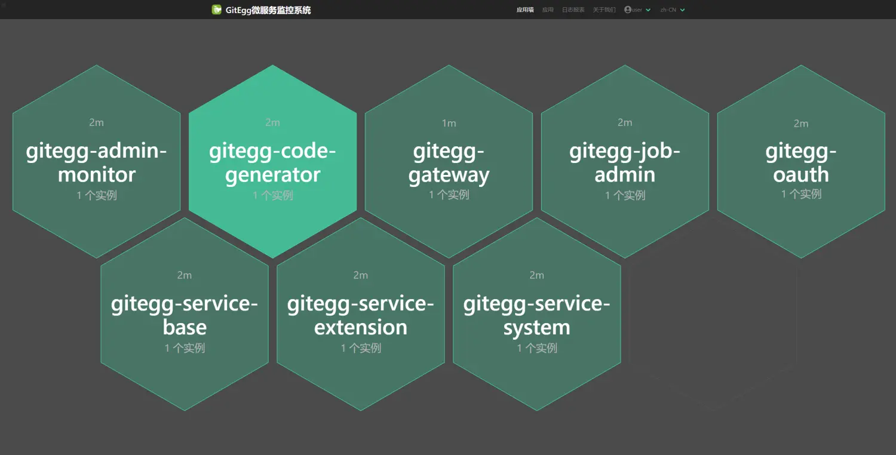
Task: Click the 2m uptime on gitegg-oauth
Action: pos(801,124)
